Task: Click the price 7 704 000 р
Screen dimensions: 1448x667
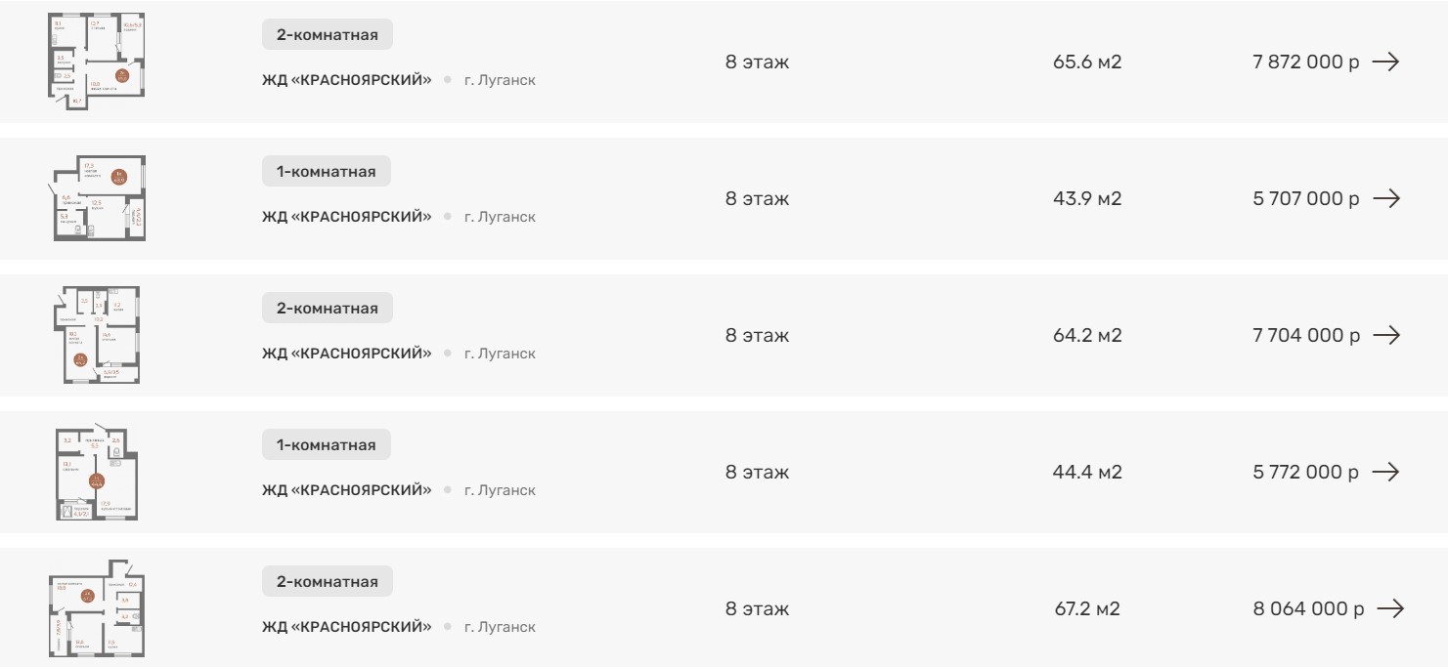Action: tap(1305, 336)
